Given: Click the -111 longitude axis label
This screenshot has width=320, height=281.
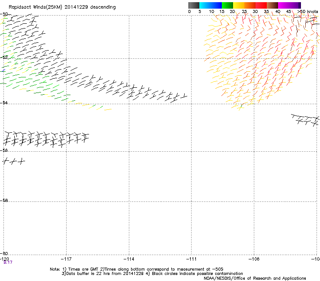Looking at the screenshot, I should pyautogui.click(x=191, y=259).
